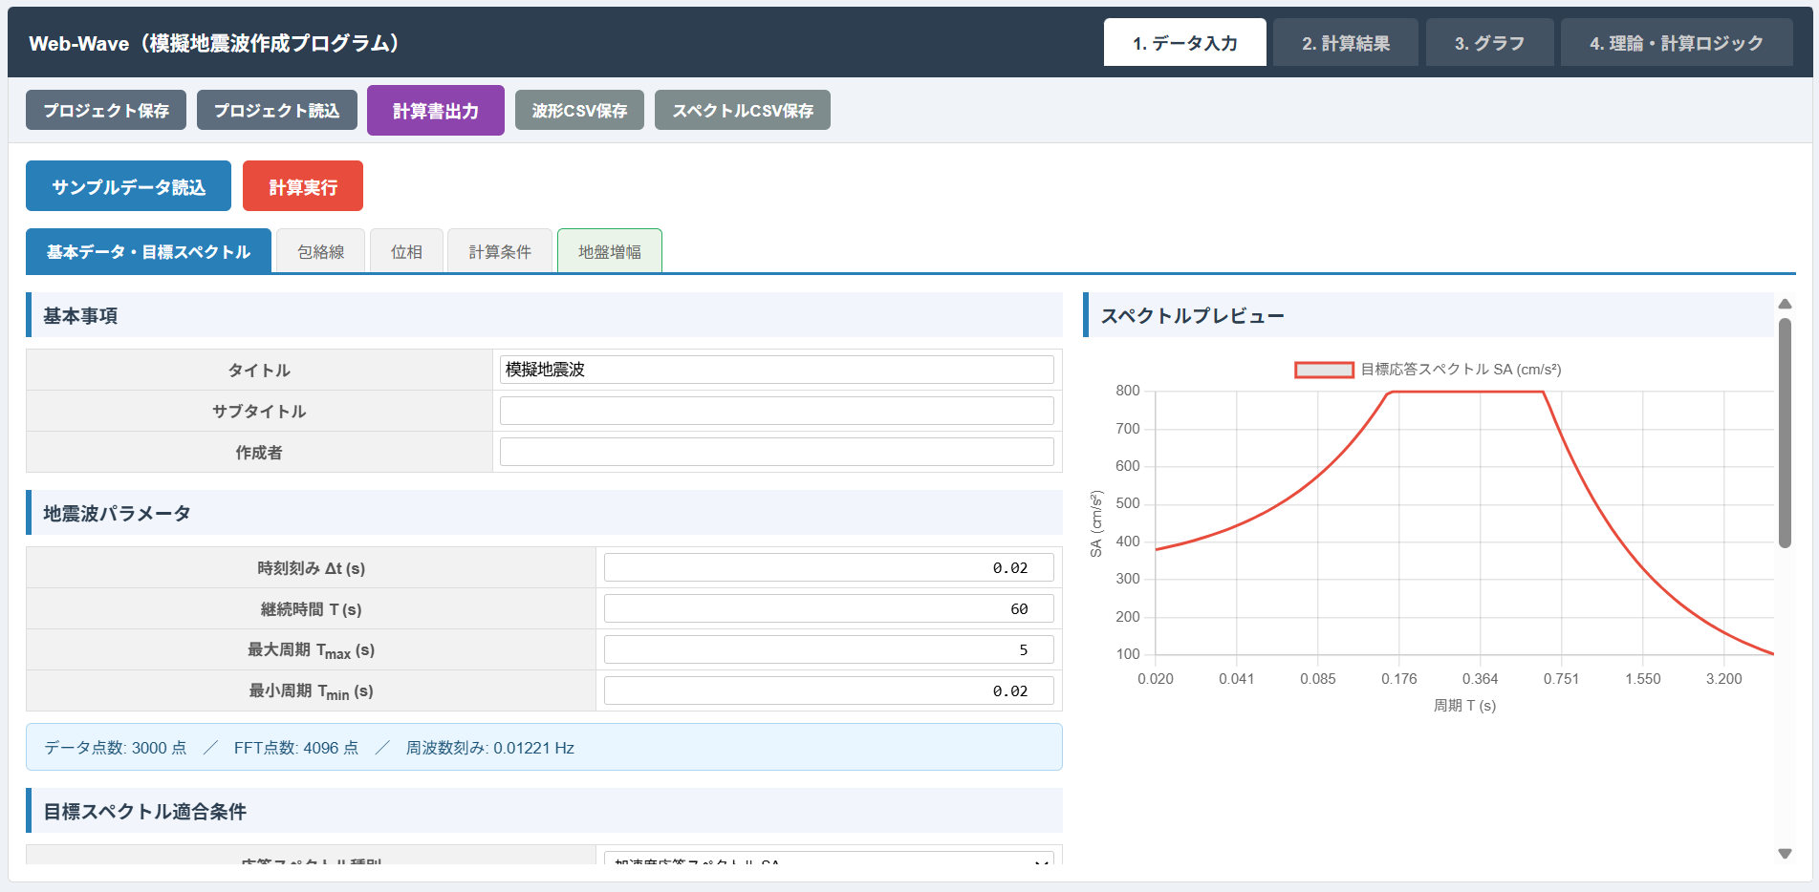Image resolution: width=1819 pixels, height=892 pixels.
Task: Switch to the 2. 計算結果 tab
Action: [1345, 43]
